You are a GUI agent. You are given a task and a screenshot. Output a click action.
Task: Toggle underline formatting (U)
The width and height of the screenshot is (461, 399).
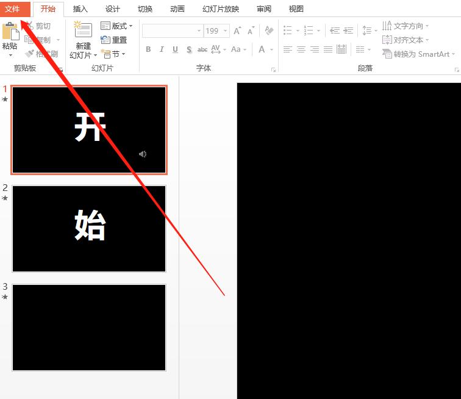[175, 49]
